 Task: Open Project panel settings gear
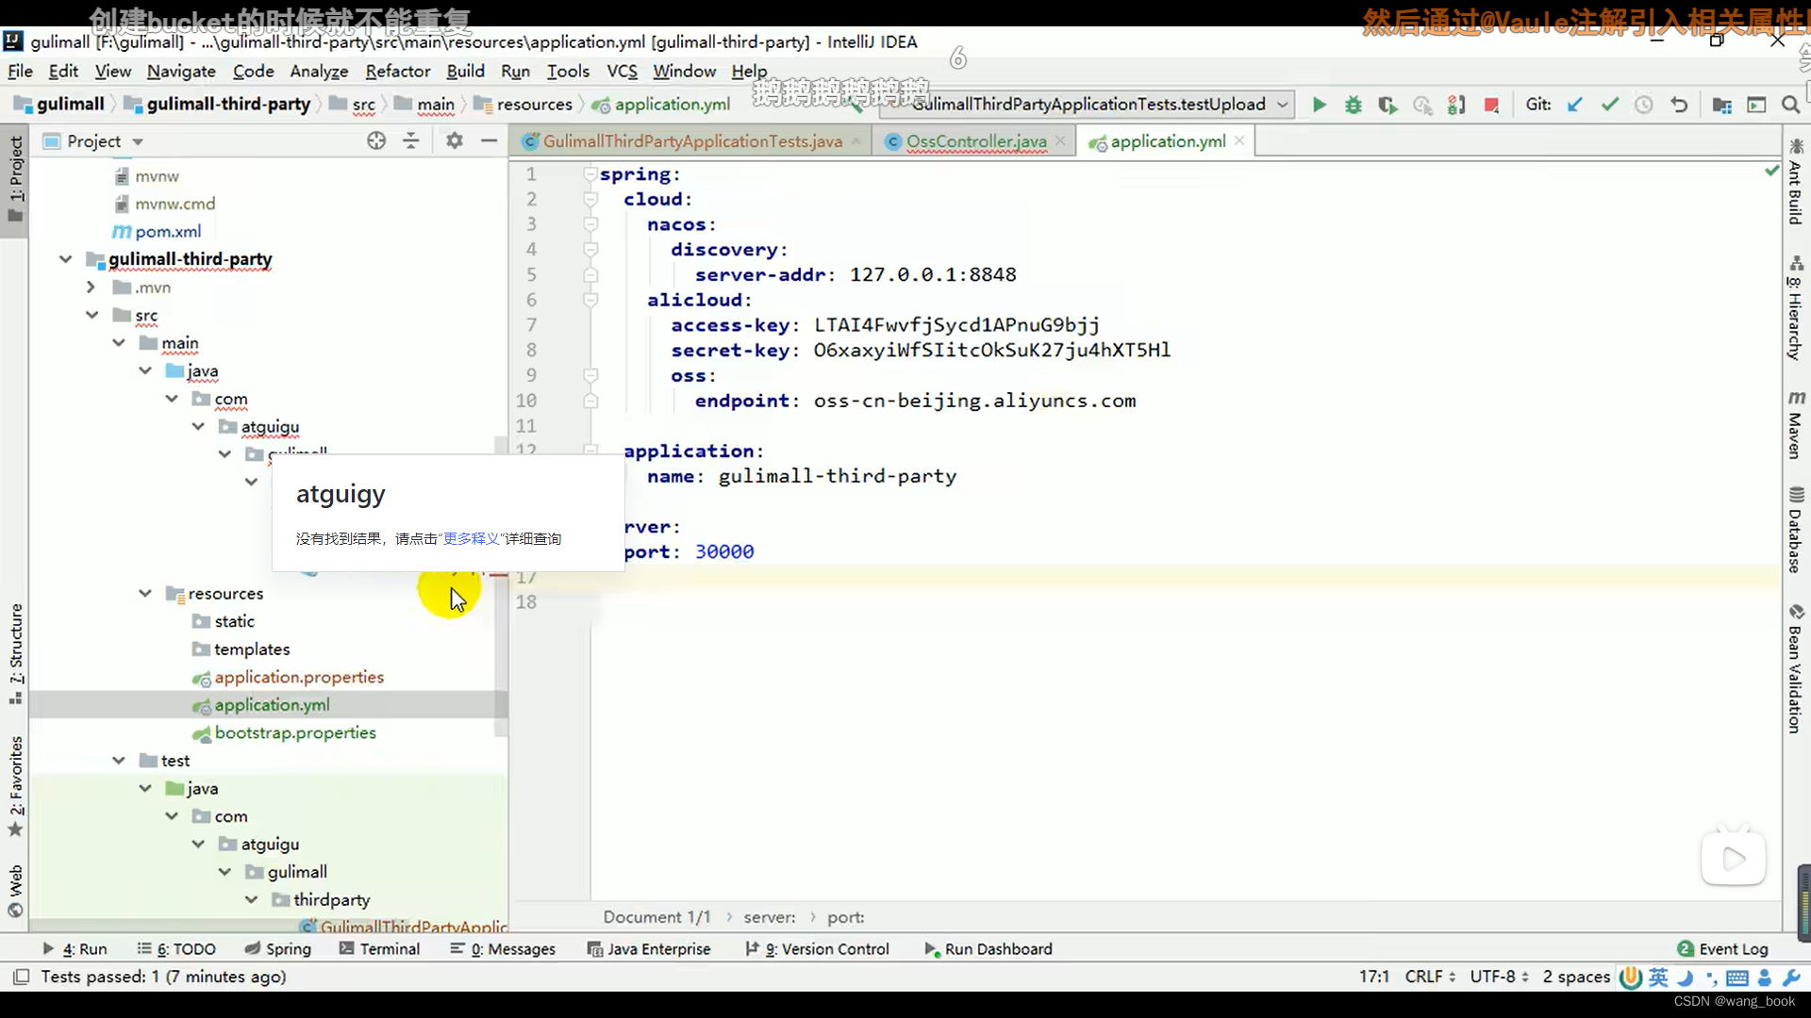pyautogui.click(x=455, y=141)
